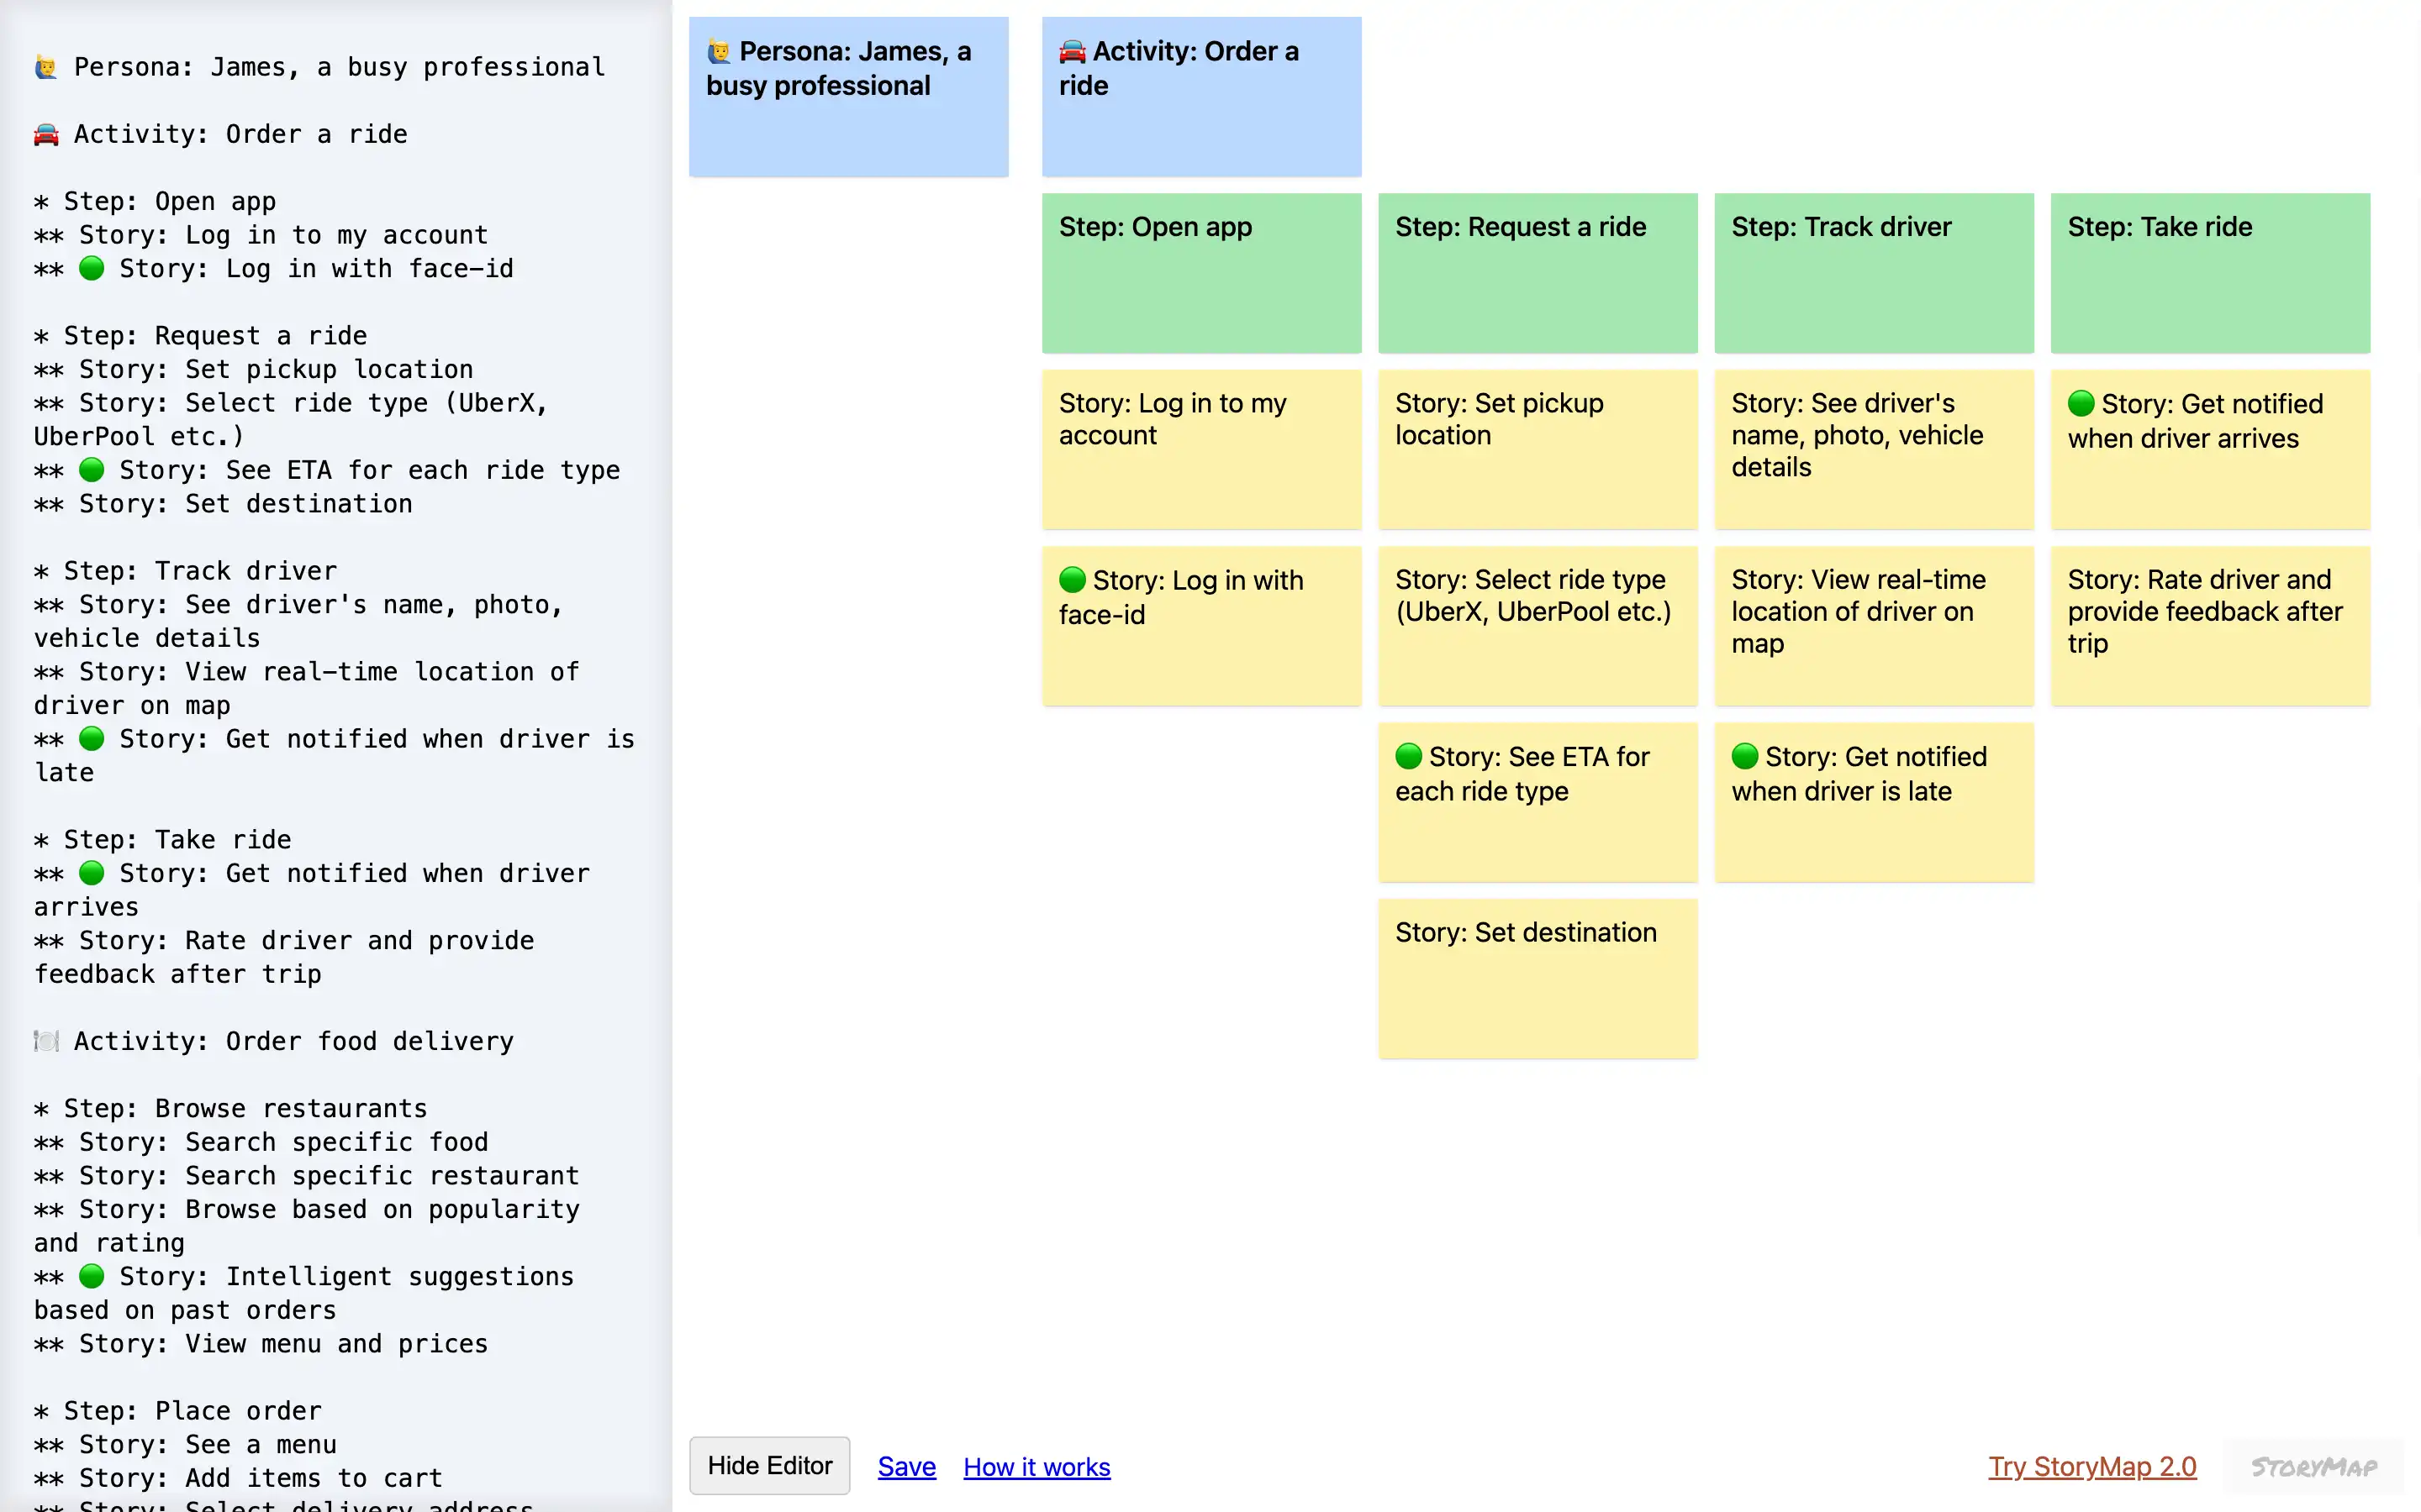Click green dot on driver arrives card

[2081, 403]
